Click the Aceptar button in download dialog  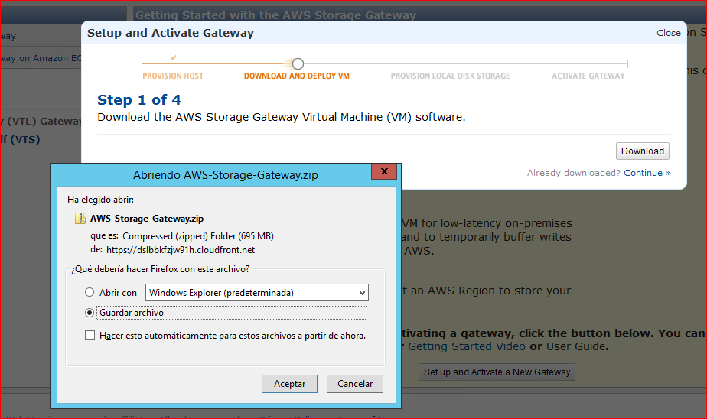pyautogui.click(x=289, y=384)
